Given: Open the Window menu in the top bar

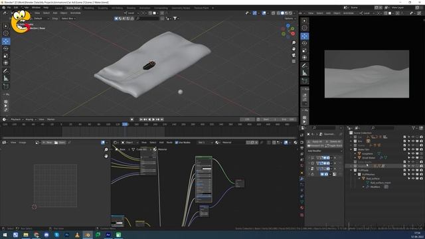Looking at the screenshot, I should [x=36, y=7].
